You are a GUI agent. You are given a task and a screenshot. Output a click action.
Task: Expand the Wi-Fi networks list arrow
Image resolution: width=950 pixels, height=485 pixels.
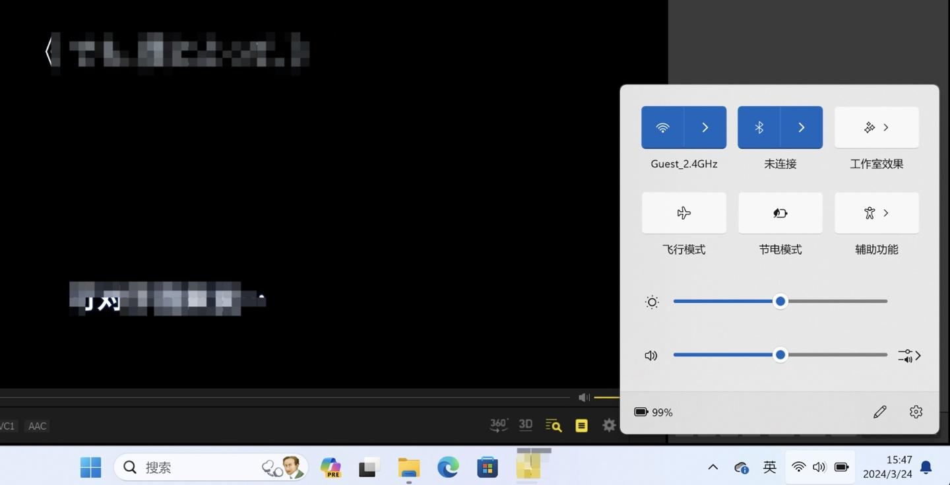coord(705,127)
